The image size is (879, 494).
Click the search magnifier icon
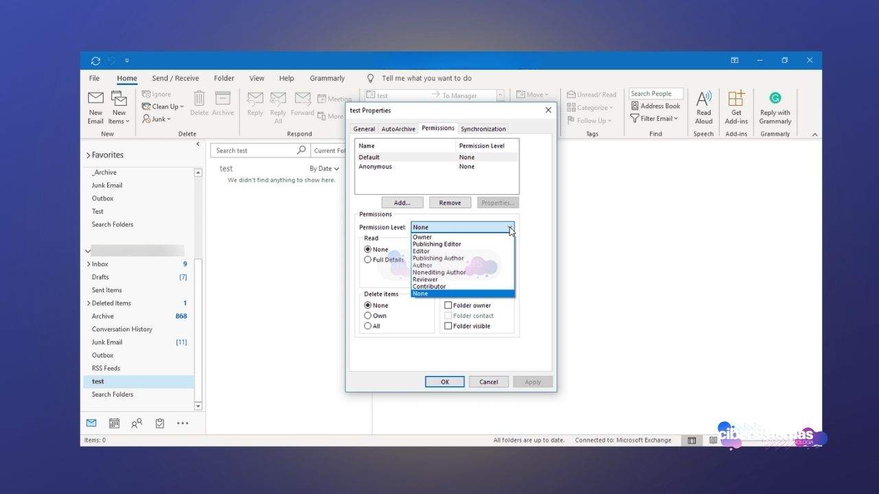click(301, 150)
